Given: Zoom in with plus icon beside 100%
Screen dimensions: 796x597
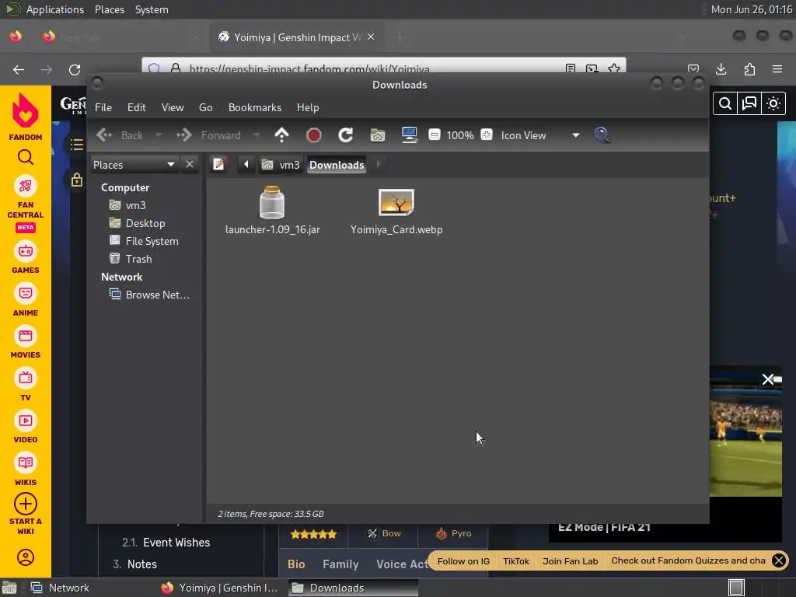Looking at the screenshot, I should 487,134.
